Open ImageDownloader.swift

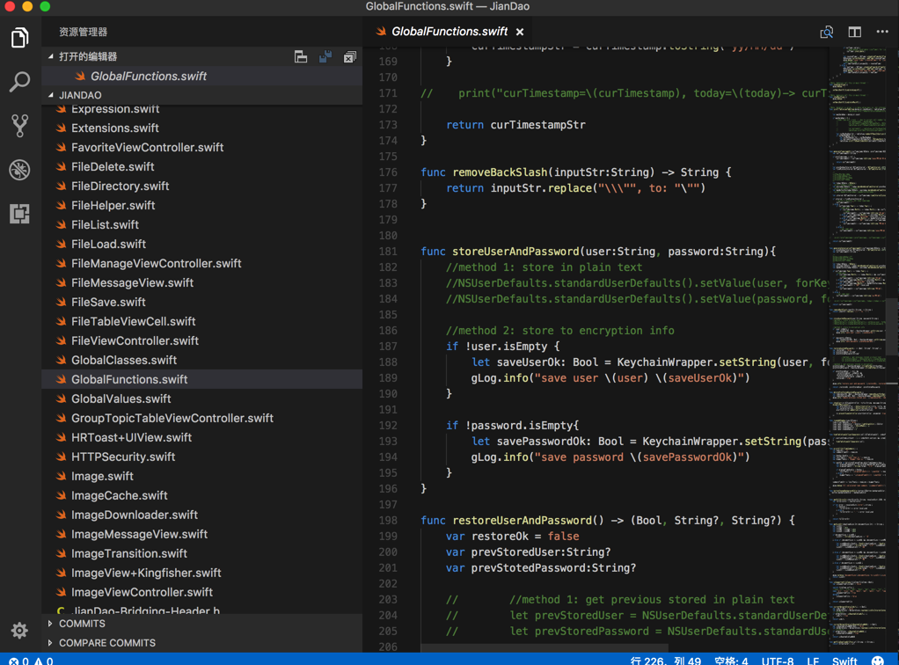click(x=201, y=515)
